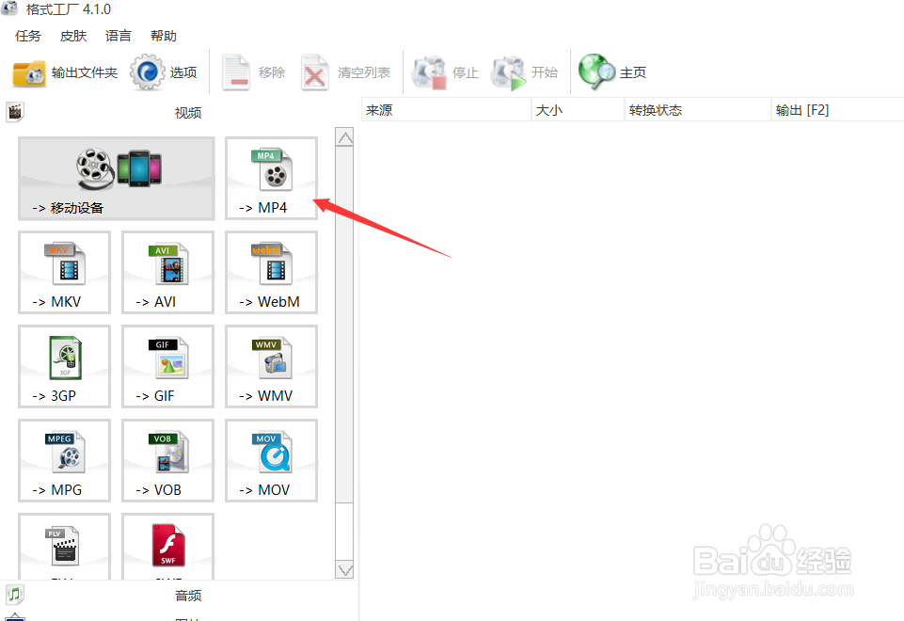Click the format list scroll-up arrow
The height and width of the screenshot is (621, 904).
pyautogui.click(x=345, y=137)
